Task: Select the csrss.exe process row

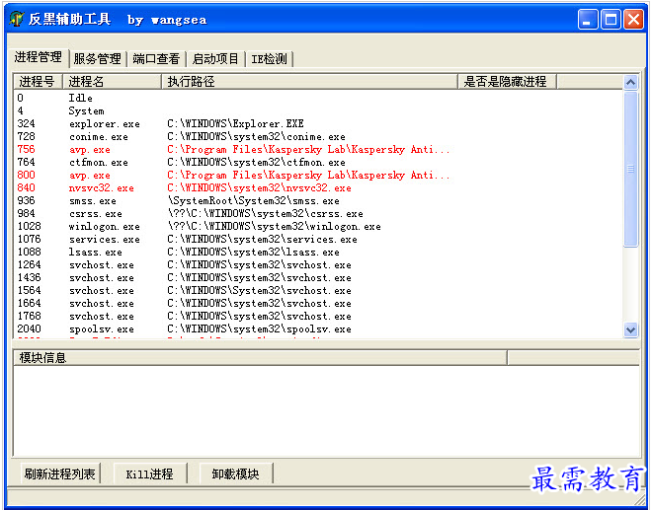Action: pyautogui.click(x=318, y=214)
